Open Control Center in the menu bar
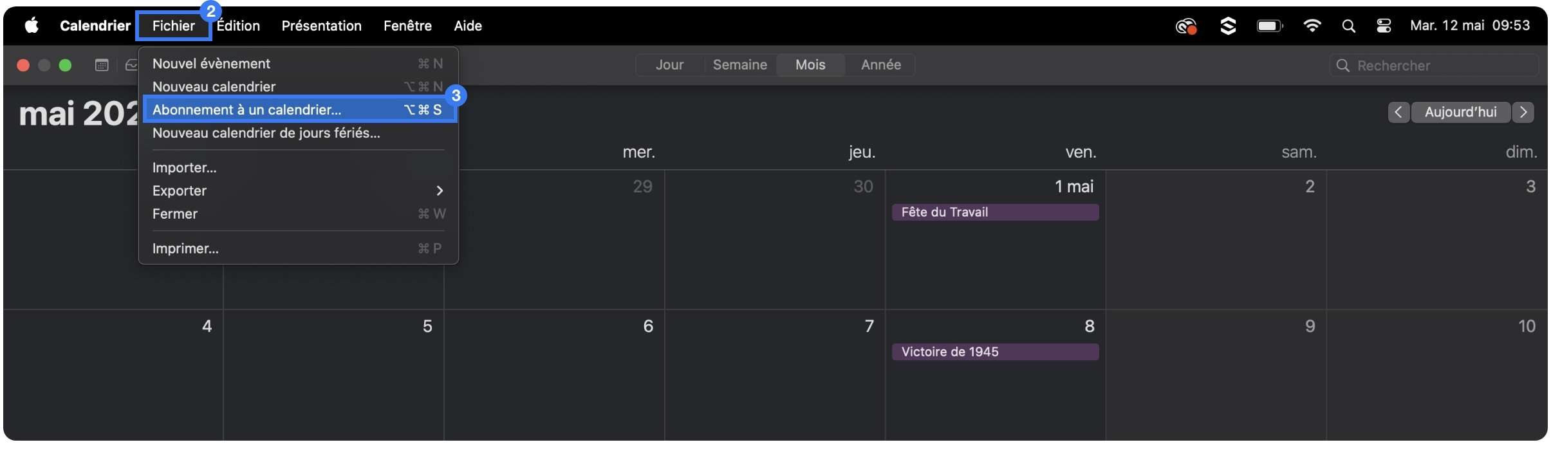This screenshot has width=1551, height=449. point(1384,26)
